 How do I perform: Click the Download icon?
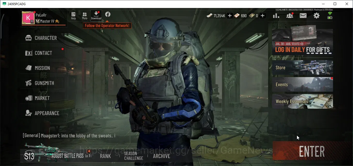click(x=96, y=15)
